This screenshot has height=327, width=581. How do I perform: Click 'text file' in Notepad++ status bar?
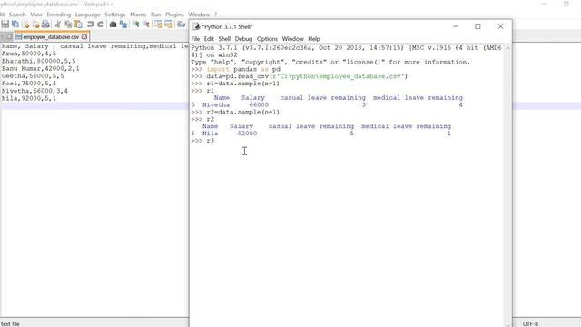coord(10,323)
